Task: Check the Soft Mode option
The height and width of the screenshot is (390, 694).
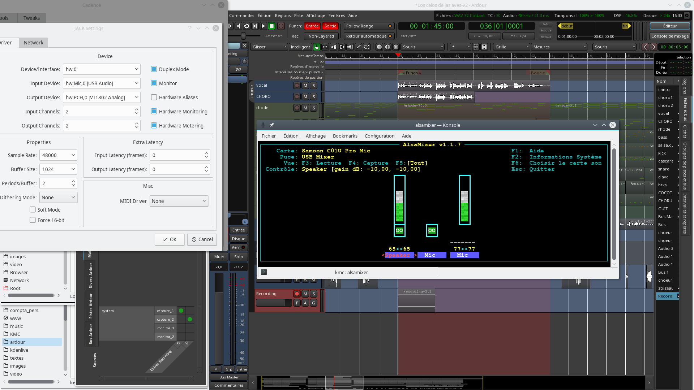Action: pyautogui.click(x=33, y=210)
